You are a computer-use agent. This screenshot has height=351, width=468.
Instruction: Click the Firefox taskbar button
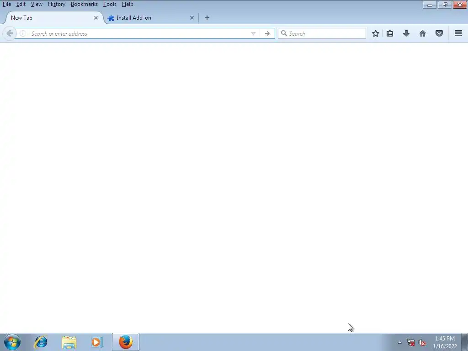pyautogui.click(x=126, y=342)
